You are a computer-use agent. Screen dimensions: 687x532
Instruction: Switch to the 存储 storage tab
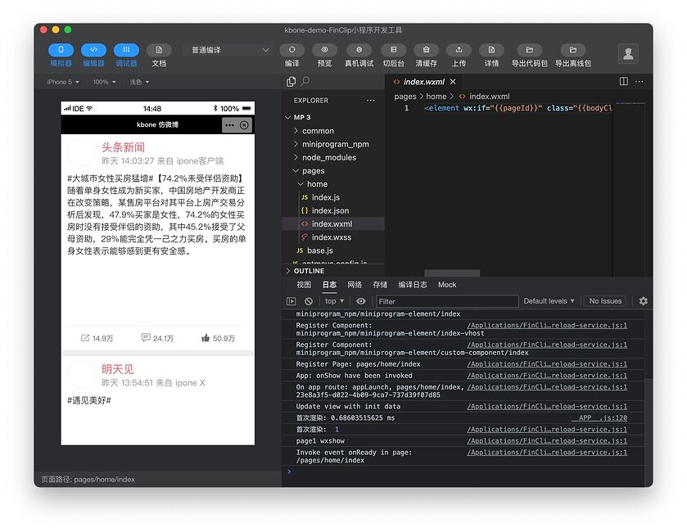380,285
